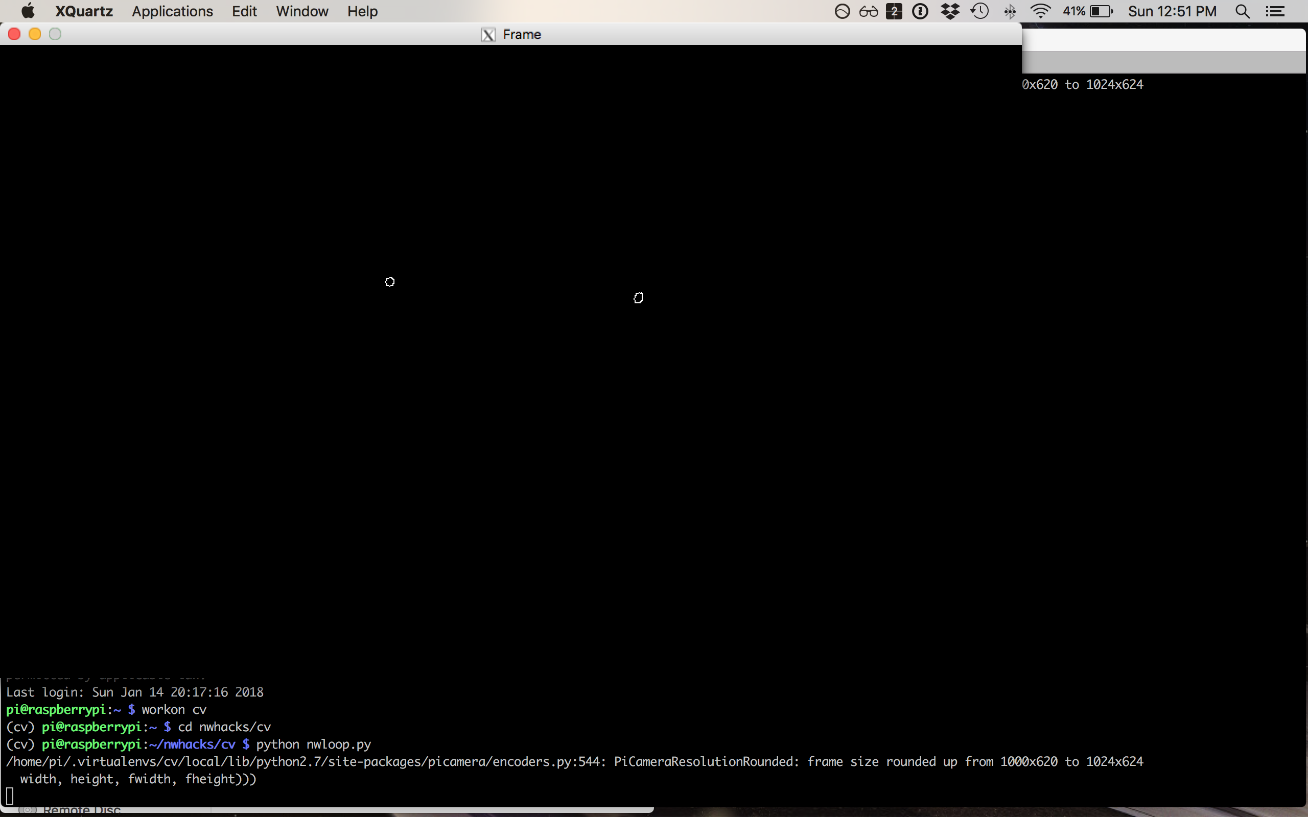Open the Apple menu

(27, 11)
